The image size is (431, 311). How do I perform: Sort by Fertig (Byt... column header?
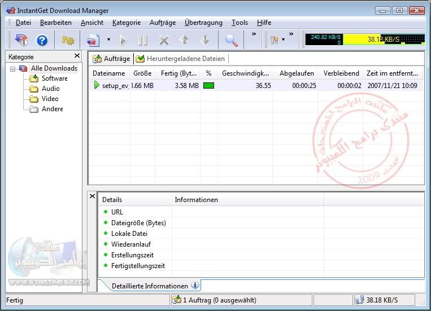click(x=179, y=73)
